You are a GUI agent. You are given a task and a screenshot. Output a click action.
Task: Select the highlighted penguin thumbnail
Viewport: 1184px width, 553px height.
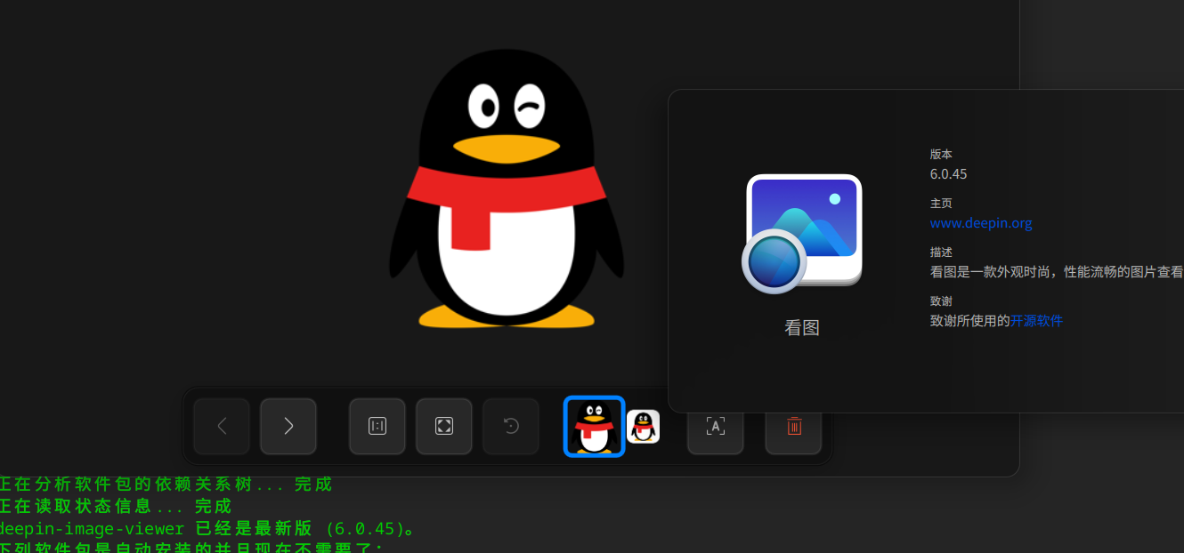click(595, 427)
